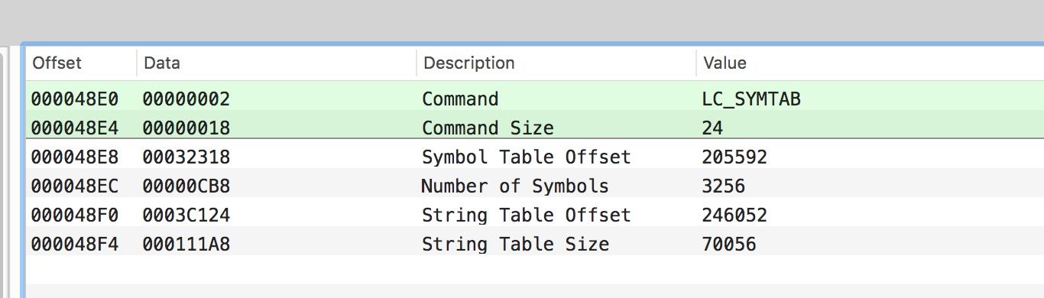Select the LC_SYMTAB Command row
The width and height of the screenshot is (1044, 298).
tap(535, 99)
